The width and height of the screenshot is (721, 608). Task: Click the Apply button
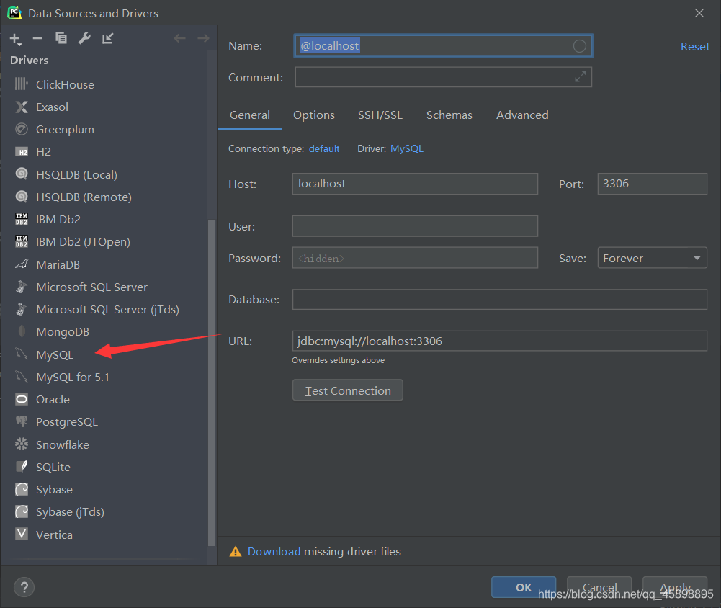click(x=675, y=587)
